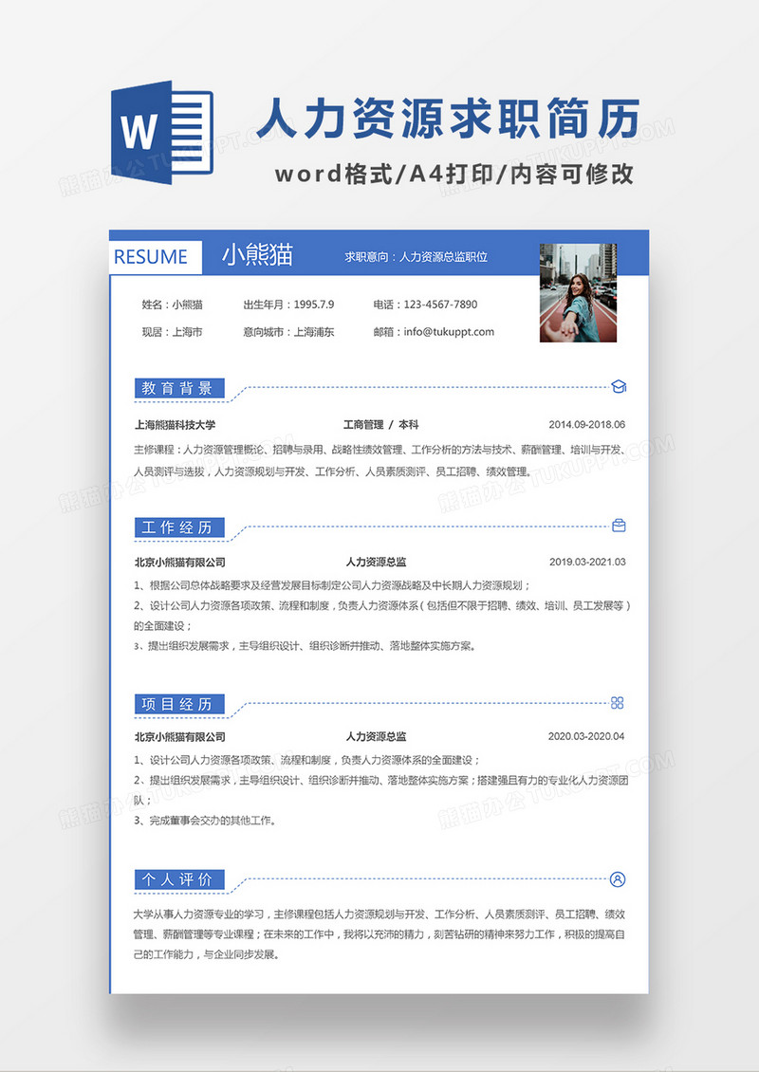Screen dimensions: 759x1072
Task: Select the 工作经历 section heading
Action: tap(179, 527)
